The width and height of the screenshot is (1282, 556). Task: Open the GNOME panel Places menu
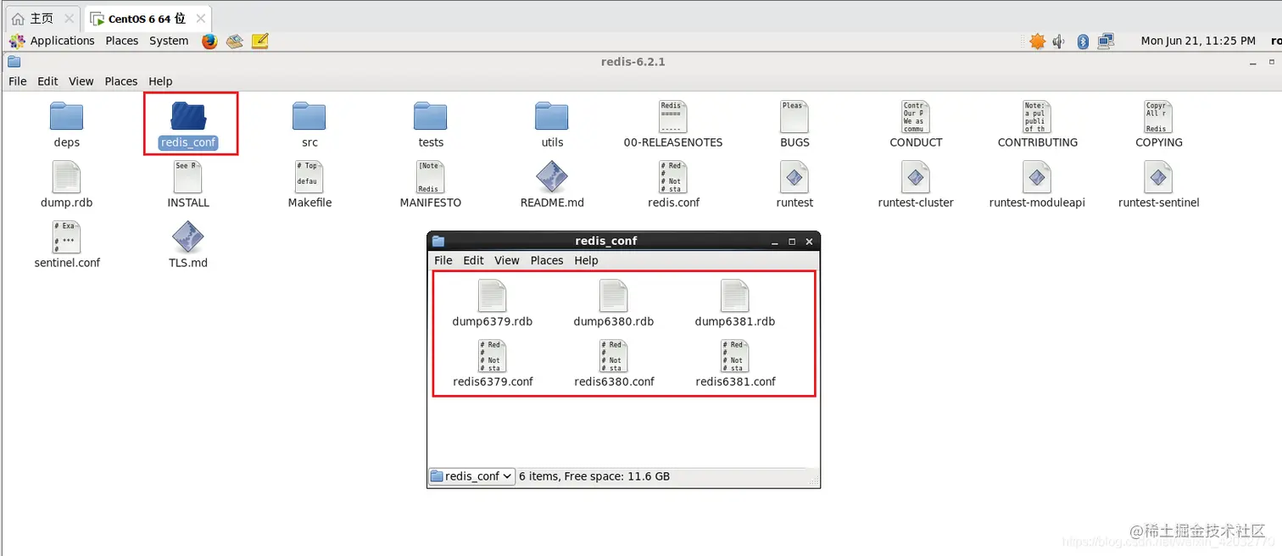coord(122,41)
